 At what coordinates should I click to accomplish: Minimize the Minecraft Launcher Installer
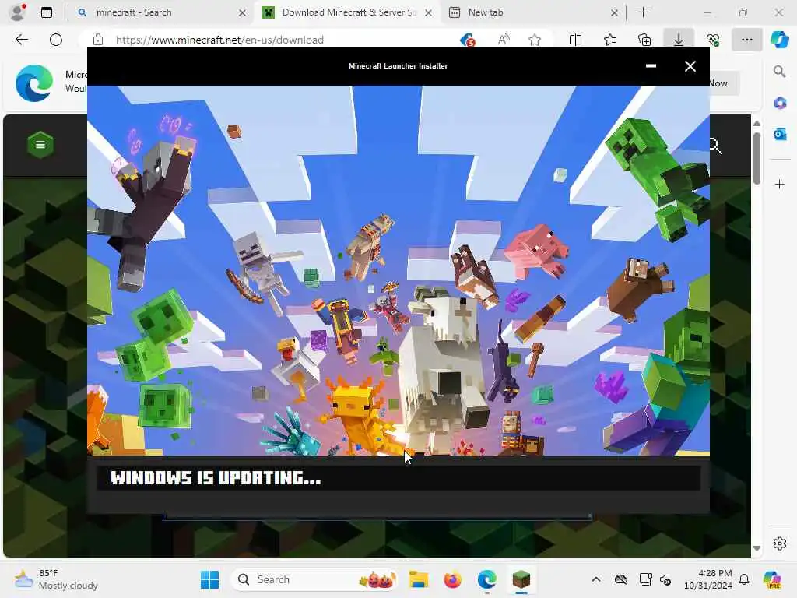(651, 66)
